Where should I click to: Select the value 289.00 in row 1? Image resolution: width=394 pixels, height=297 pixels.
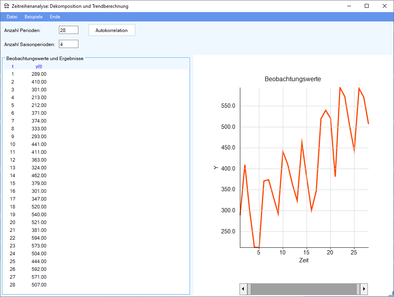coord(39,74)
